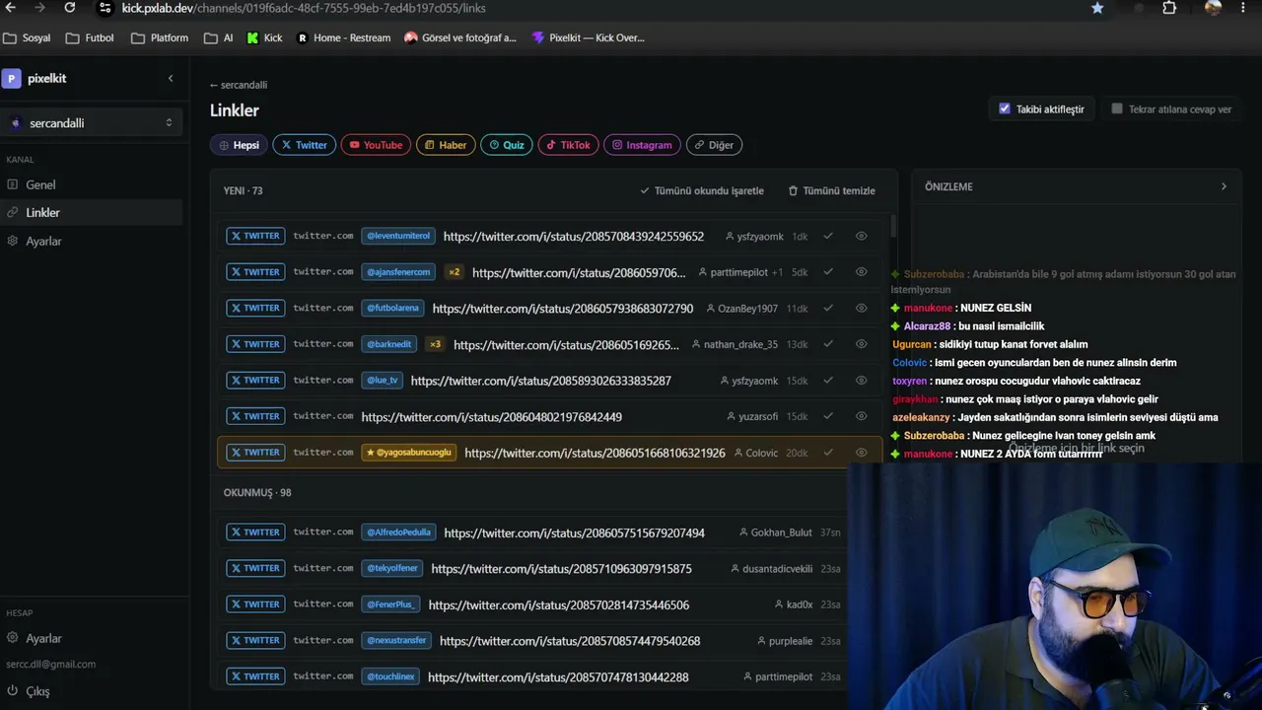Click the @futbolarena handle tag

click(x=392, y=308)
